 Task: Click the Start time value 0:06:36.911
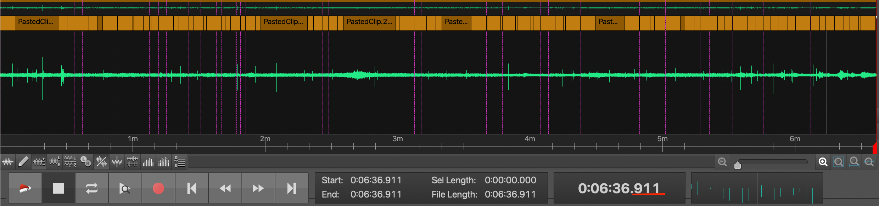[376, 180]
